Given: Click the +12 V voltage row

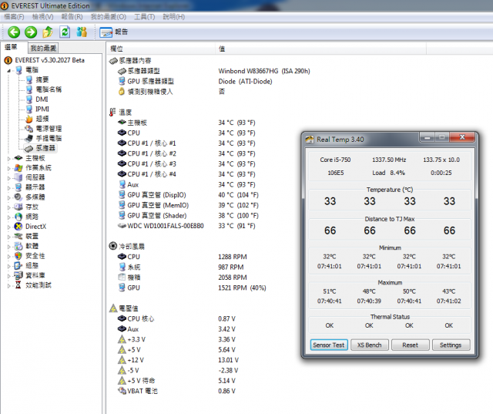Looking at the screenshot, I should [x=178, y=360].
